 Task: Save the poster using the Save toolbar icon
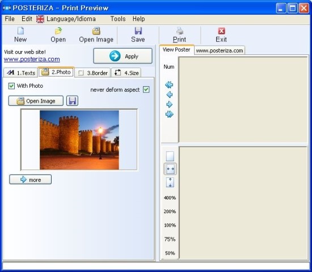pos(138,31)
